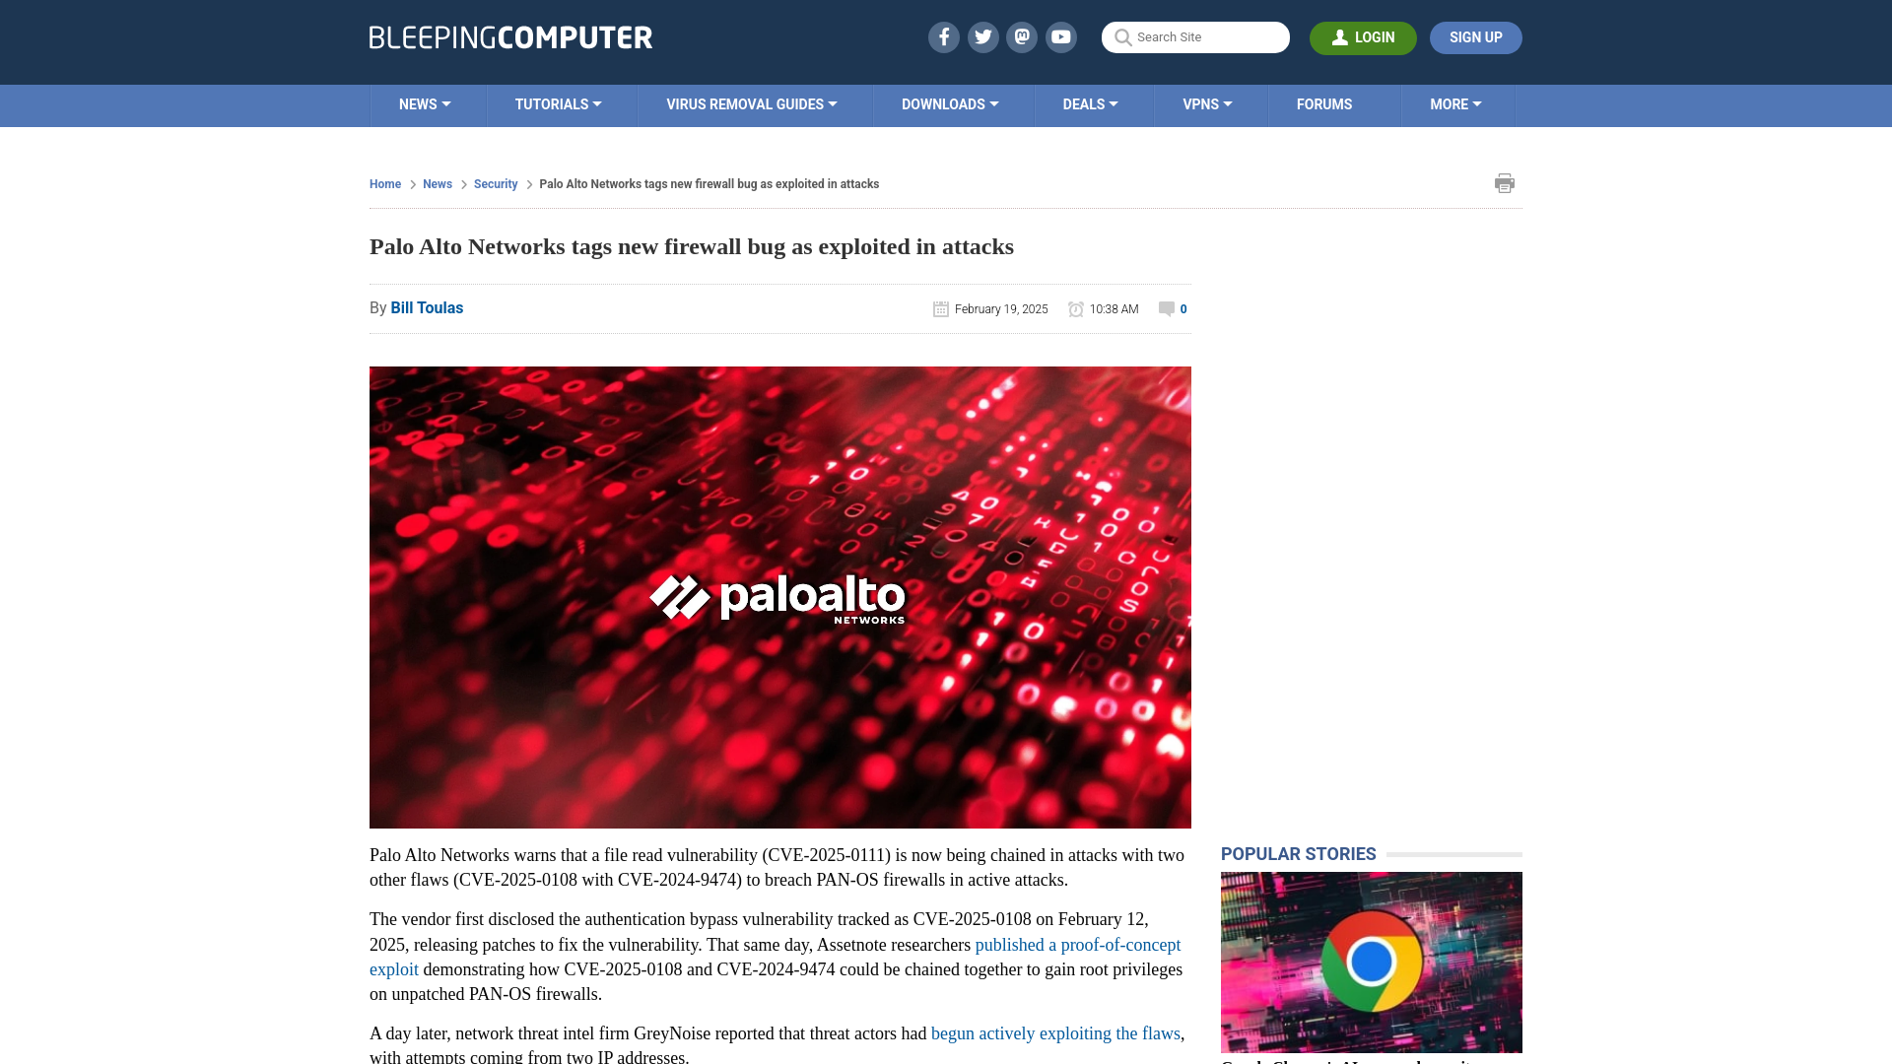The image size is (1892, 1064).
Task: Open BleepingComputer YouTube channel
Action: tap(1061, 36)
